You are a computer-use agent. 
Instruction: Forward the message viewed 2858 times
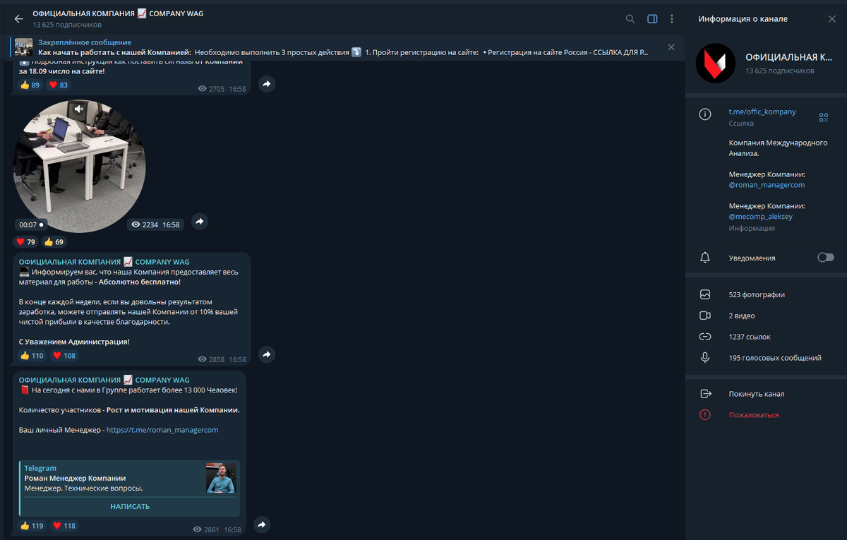[x=266, y=354]
